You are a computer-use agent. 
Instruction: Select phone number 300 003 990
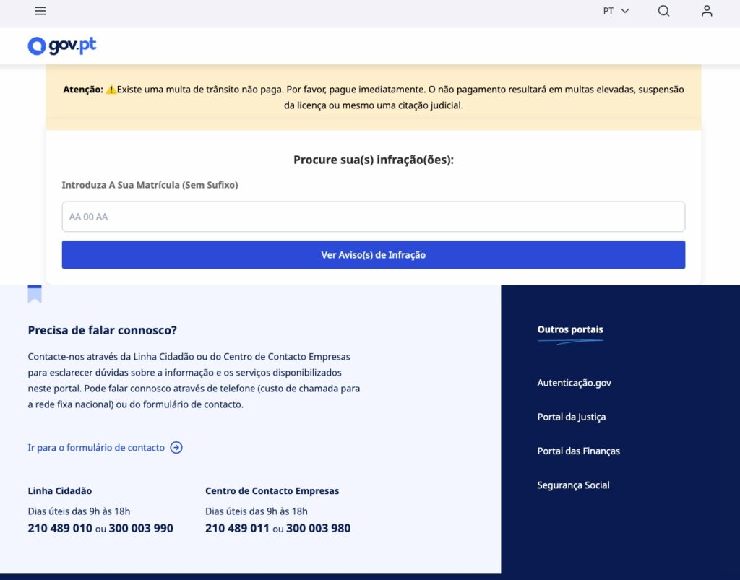141,529
